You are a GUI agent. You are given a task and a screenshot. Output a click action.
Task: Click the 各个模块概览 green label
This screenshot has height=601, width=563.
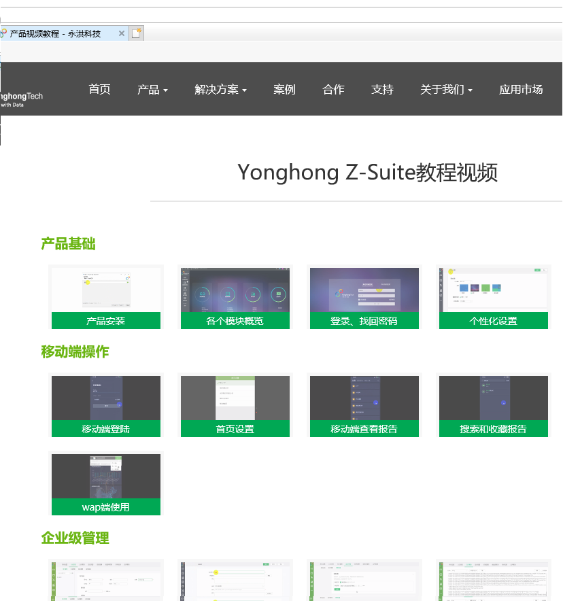click(x=235, y=320)
